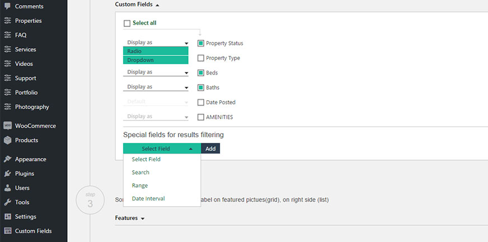Uncheck the Property Status checkbox

point(201,43)
